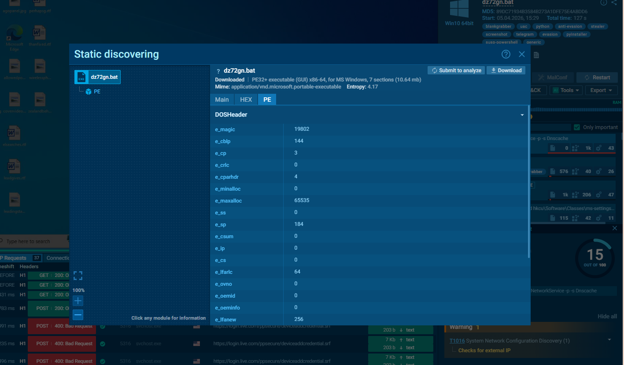Click the stealer tag
The image size is (624, 365).
click(598, 26)
